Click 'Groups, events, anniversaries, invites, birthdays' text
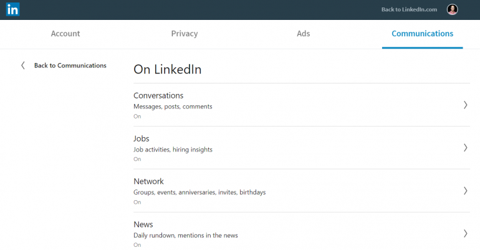The image size is (480, 250). tap(199, 193)
